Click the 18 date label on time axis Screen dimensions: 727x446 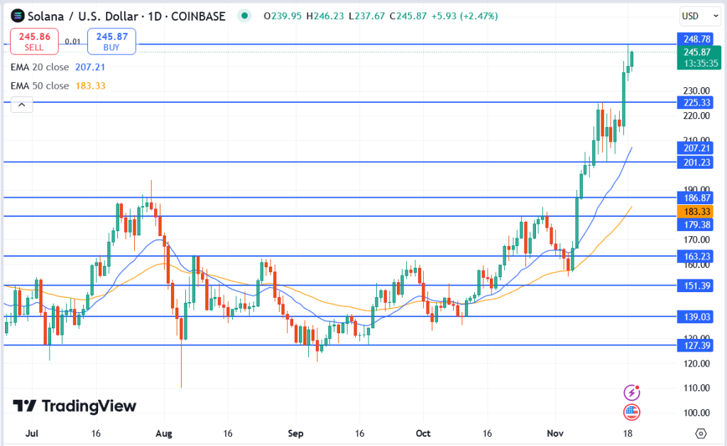628,433
